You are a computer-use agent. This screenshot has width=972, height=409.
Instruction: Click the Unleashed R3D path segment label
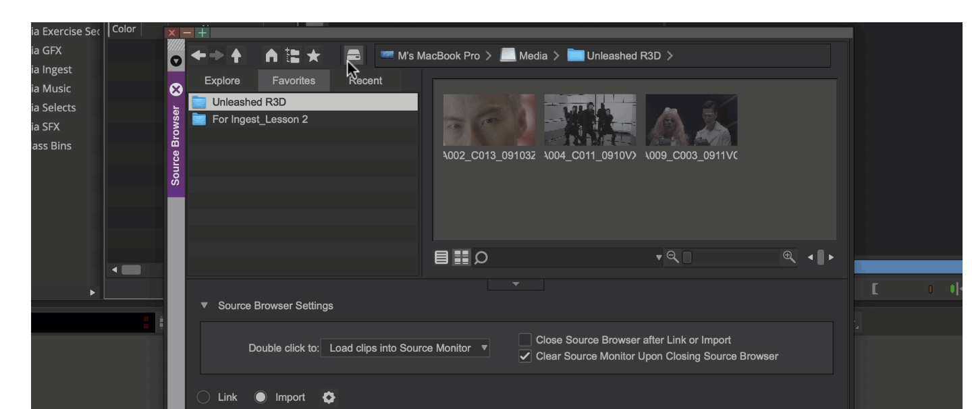pos(624,56)
